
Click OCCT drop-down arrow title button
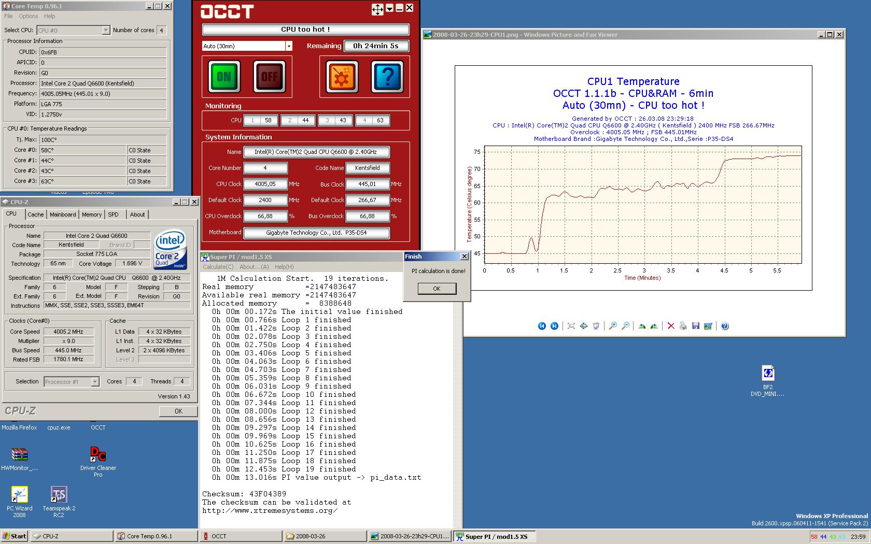[x=389, y=8]
